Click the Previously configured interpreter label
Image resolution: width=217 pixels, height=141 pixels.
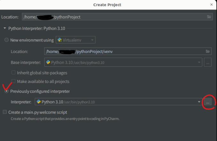click(x=40, y=91)
